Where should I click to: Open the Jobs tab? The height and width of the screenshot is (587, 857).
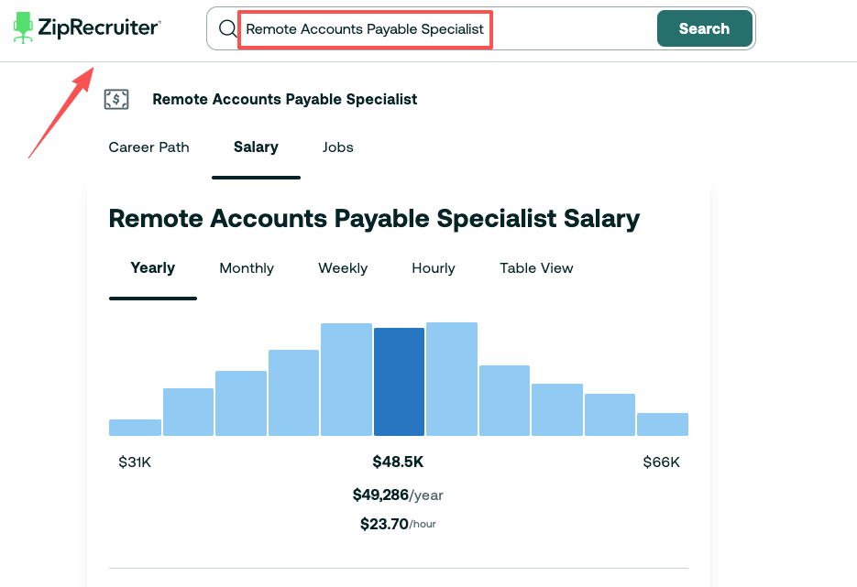click(337, 147)
